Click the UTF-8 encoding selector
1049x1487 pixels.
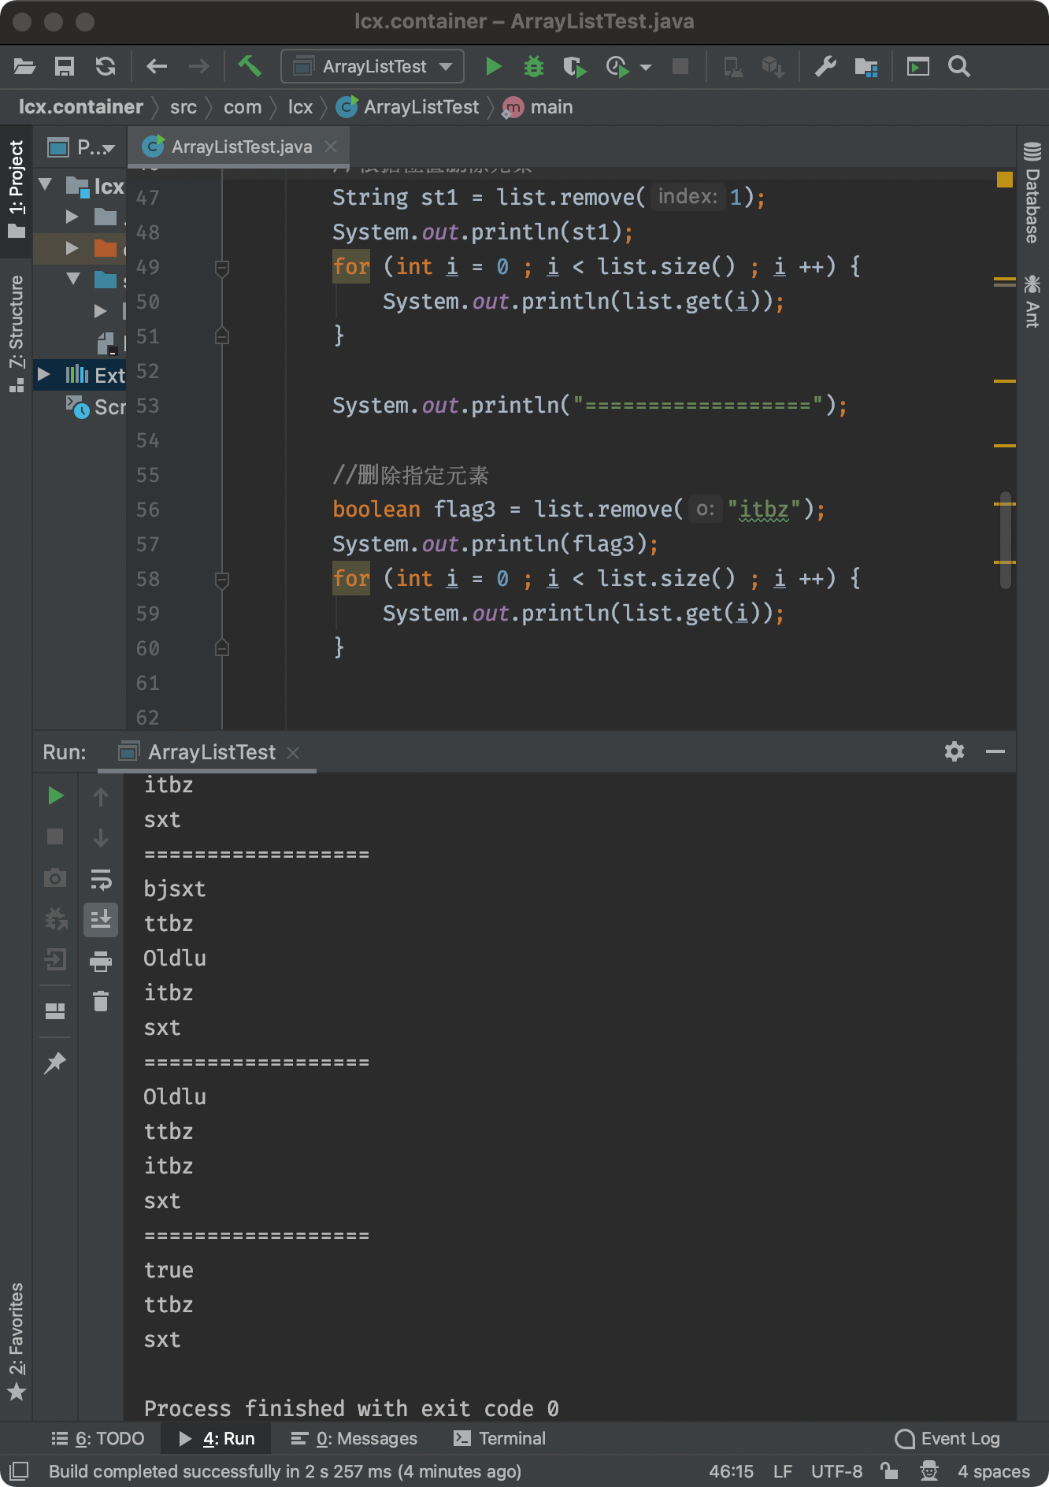point(836,1472)
